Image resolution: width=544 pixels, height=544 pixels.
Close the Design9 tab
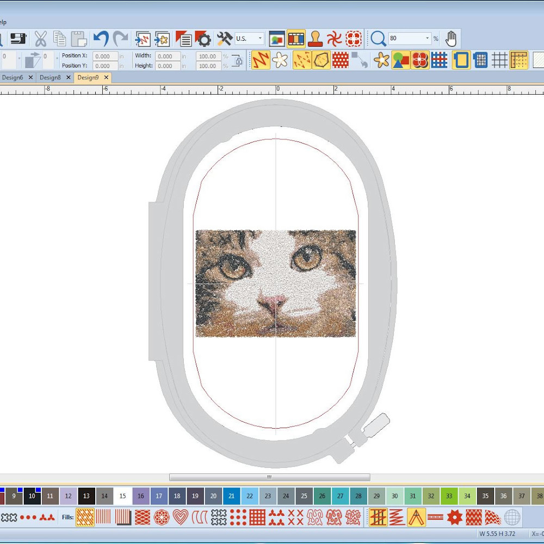point(106,77)
